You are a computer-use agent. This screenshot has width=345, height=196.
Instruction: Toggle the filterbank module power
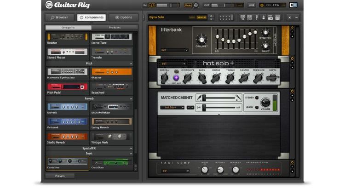[x=292, y=28]
